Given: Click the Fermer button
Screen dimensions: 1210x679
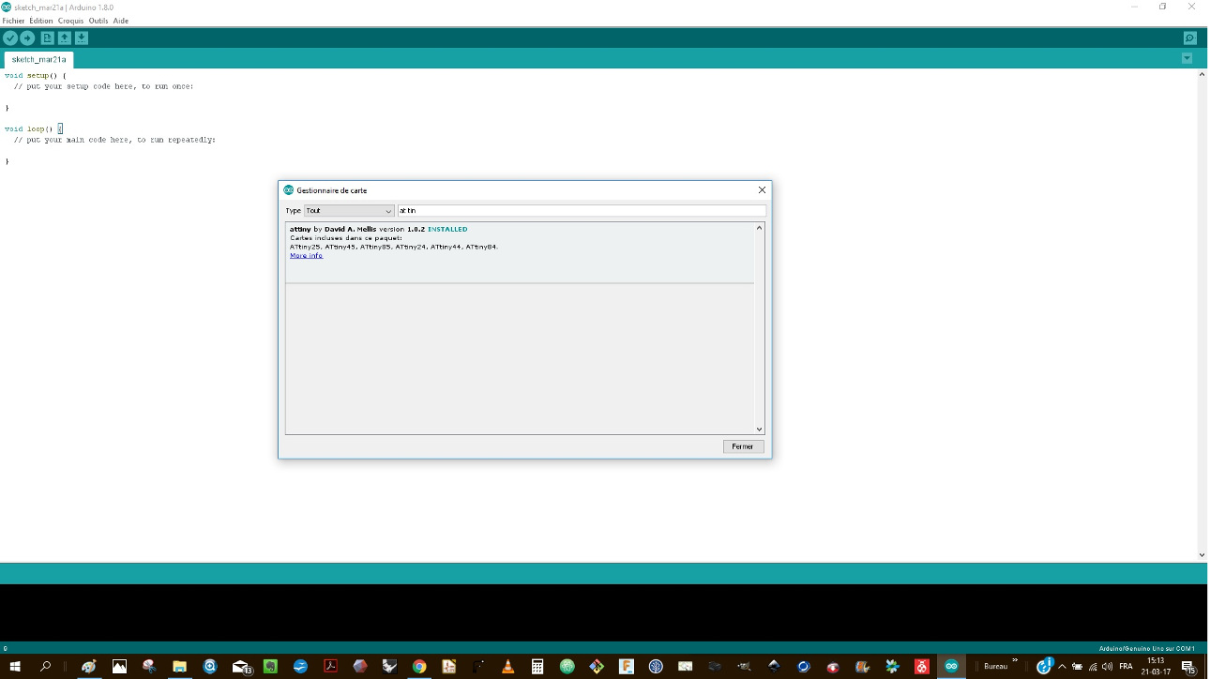Looking at the screenshot, I should point(743,446).
